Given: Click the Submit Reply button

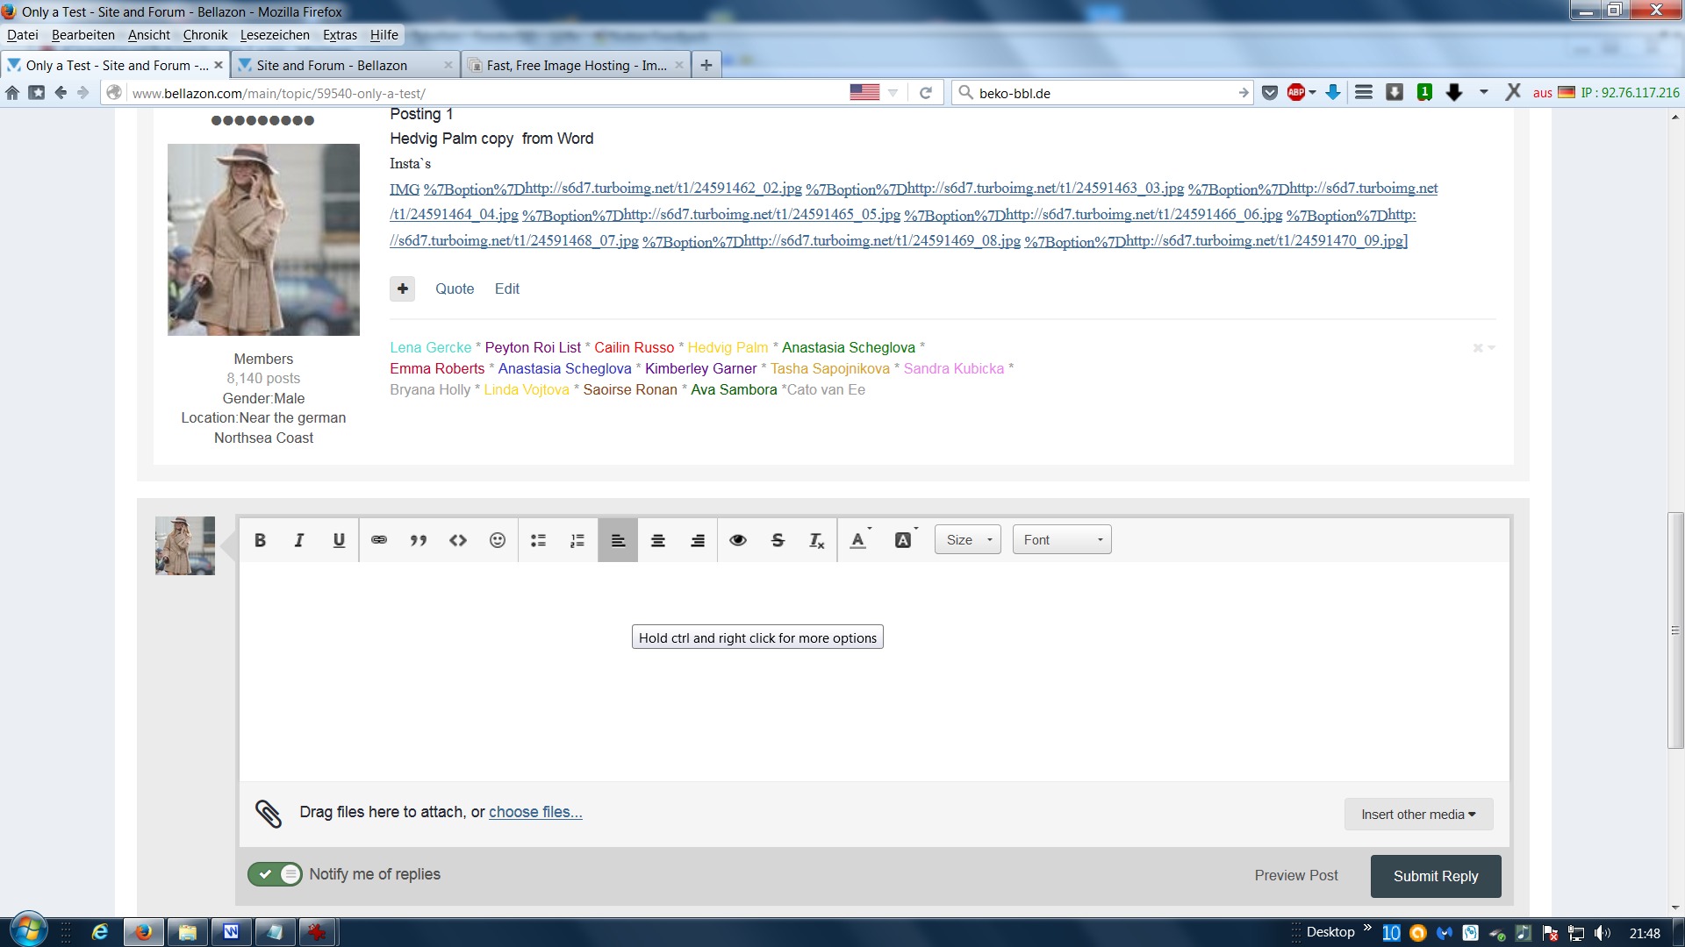Looking at the screenshot, I should coord(1436,876).
